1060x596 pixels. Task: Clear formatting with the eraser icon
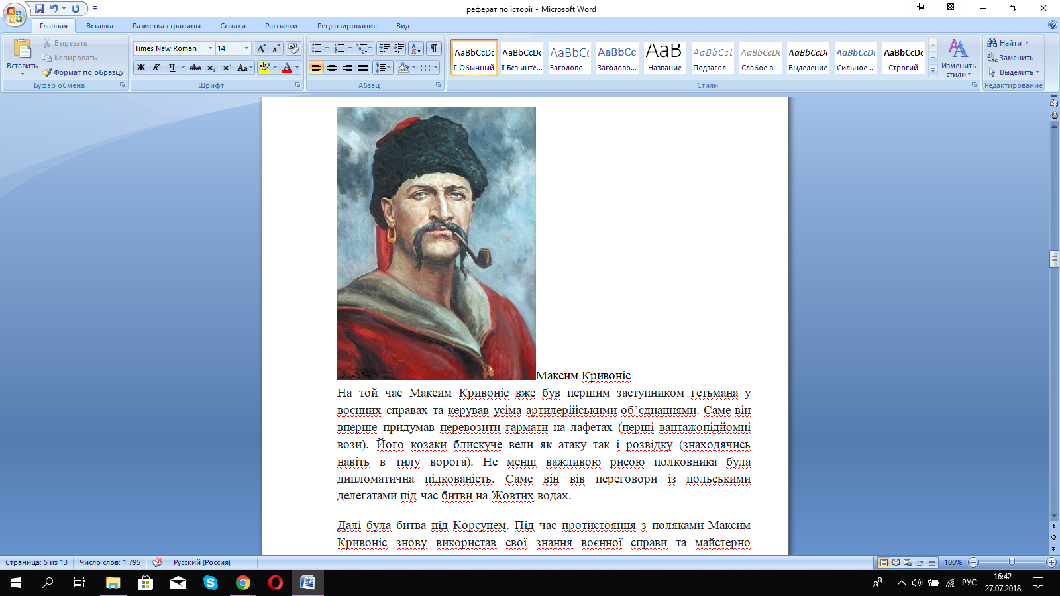[293, 48]
